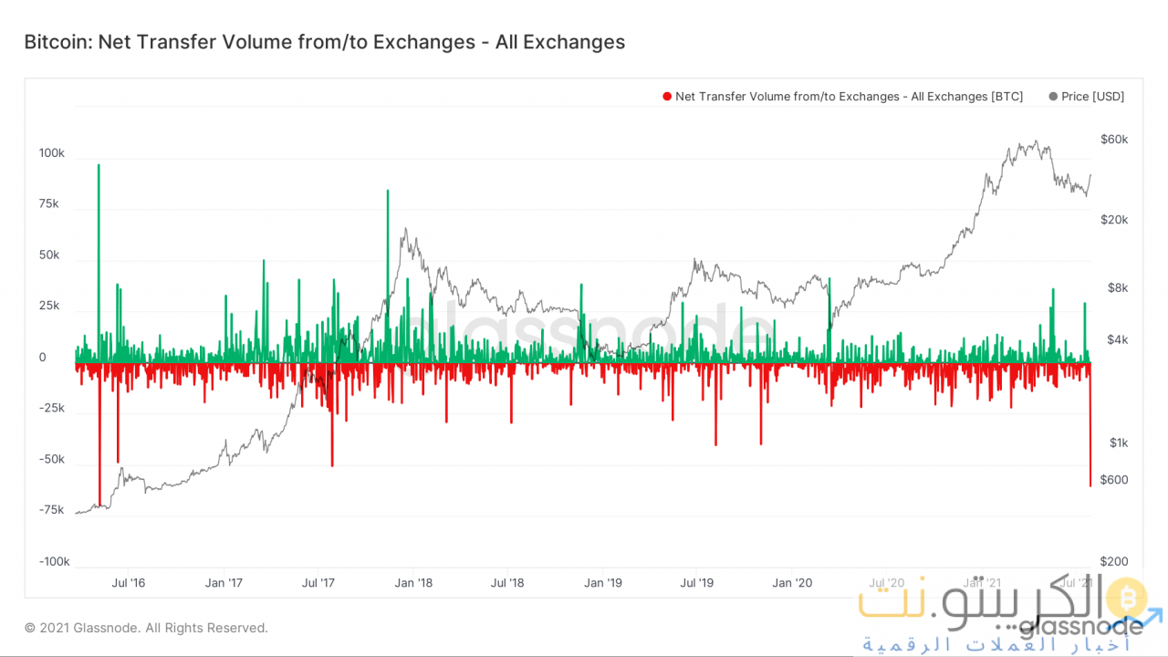Click the gray Price legend dot
This screenshot has width=1168, height=657.
(1054, 97)
